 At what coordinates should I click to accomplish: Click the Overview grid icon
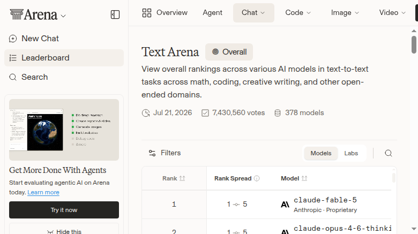pos(147,13)
